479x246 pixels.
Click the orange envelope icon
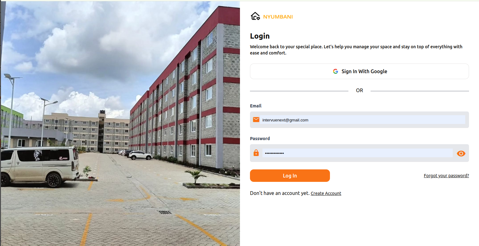256,120
